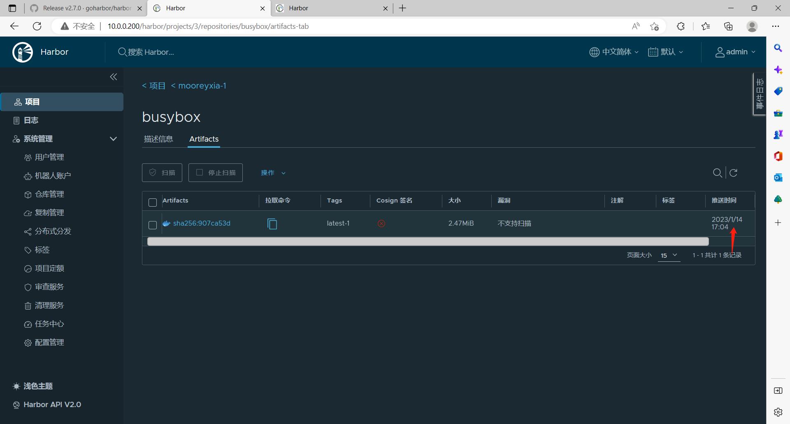Open browser extensions puzzle icon
The width and height of the screenshot is (790, 424).
click(x=681, y=26)
